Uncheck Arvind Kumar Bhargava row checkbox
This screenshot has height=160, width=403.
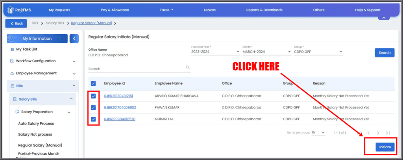[x=93, y=96]
